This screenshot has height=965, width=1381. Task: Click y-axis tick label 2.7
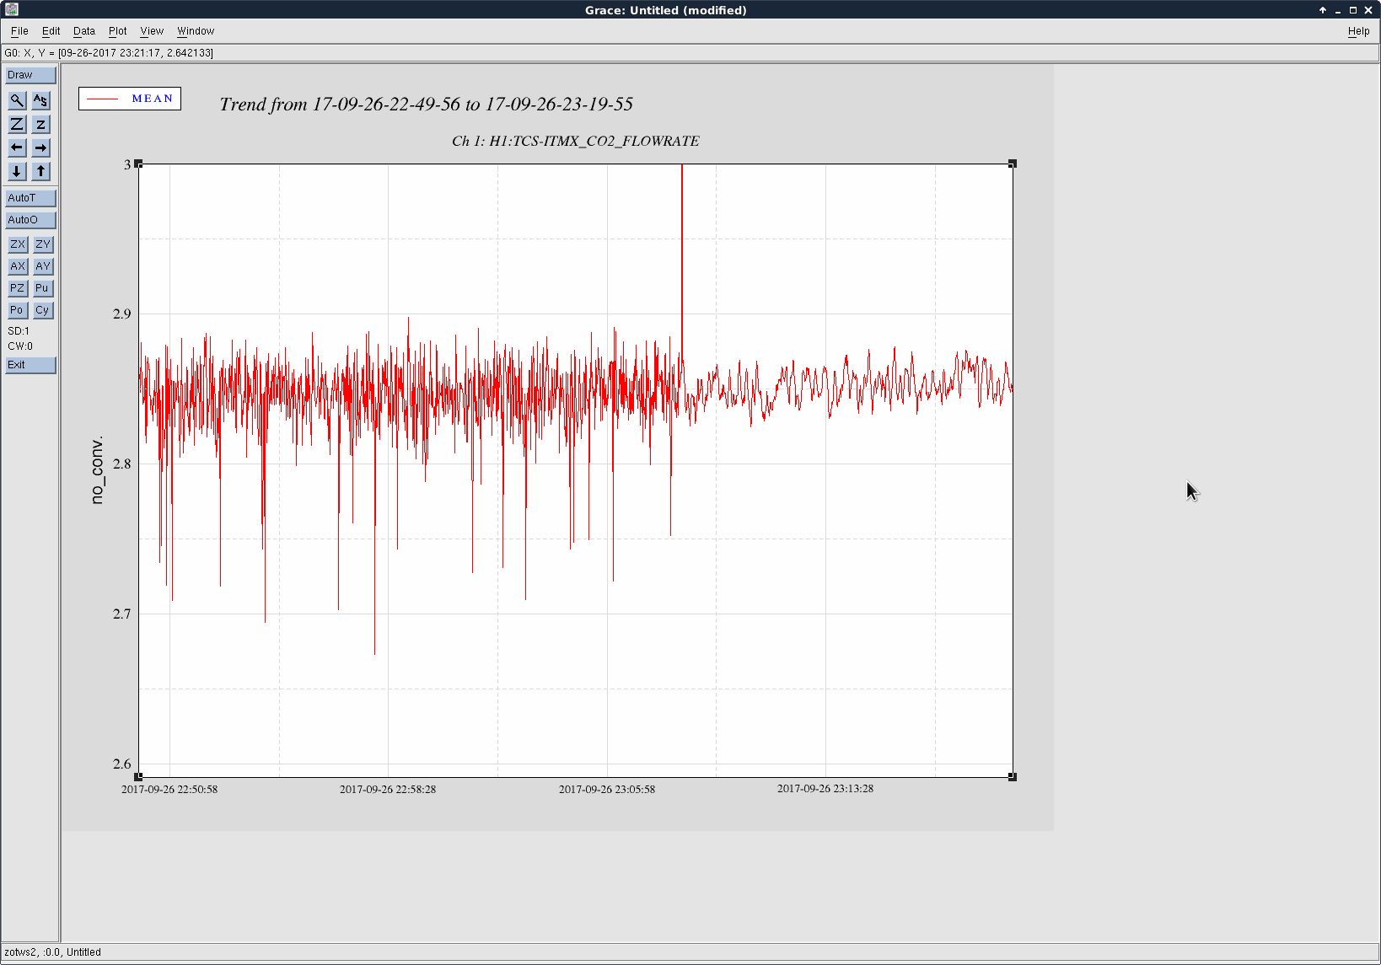(x=122, y=614)
